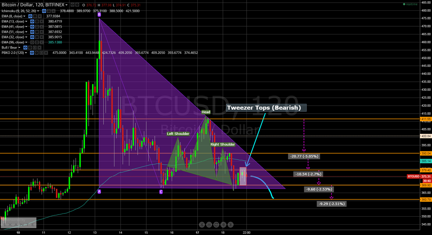Reset chart view with circular arrow
Image resolution: width=432 pixels, height=235 pixels.
pos(216,225)
